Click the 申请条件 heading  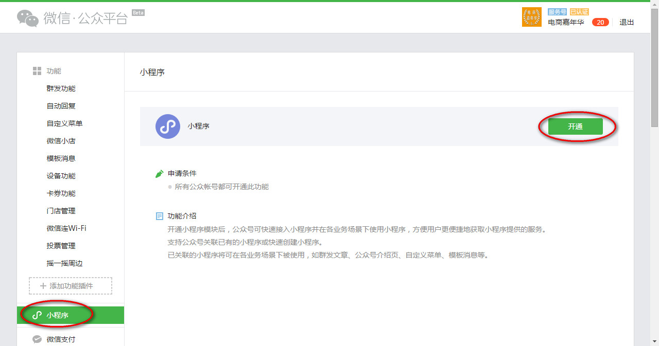pos(182,173)
